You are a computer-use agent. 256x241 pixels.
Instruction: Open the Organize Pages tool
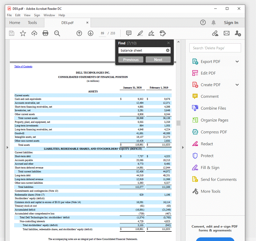click(214, 120)
